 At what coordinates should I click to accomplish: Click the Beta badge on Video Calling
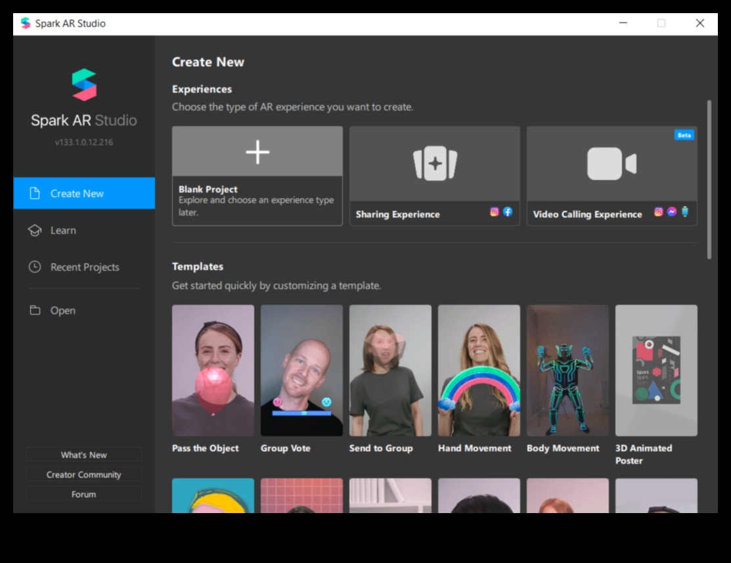pos(684,135)
